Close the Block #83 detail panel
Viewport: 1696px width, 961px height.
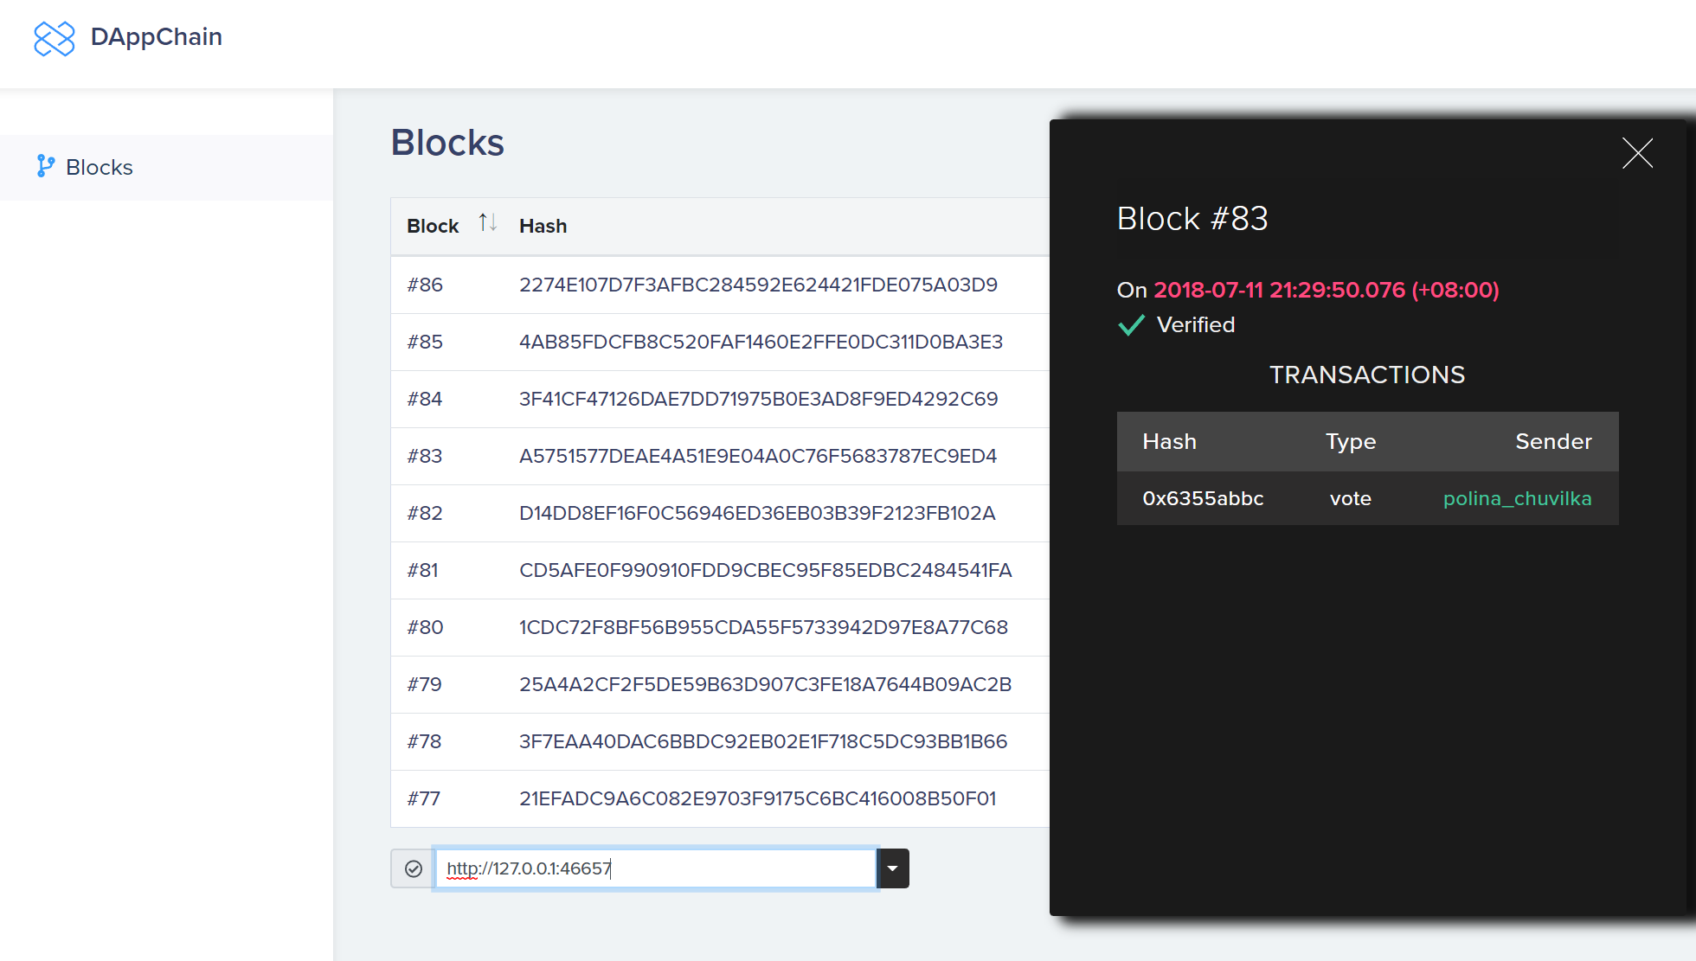[1636, 154]
